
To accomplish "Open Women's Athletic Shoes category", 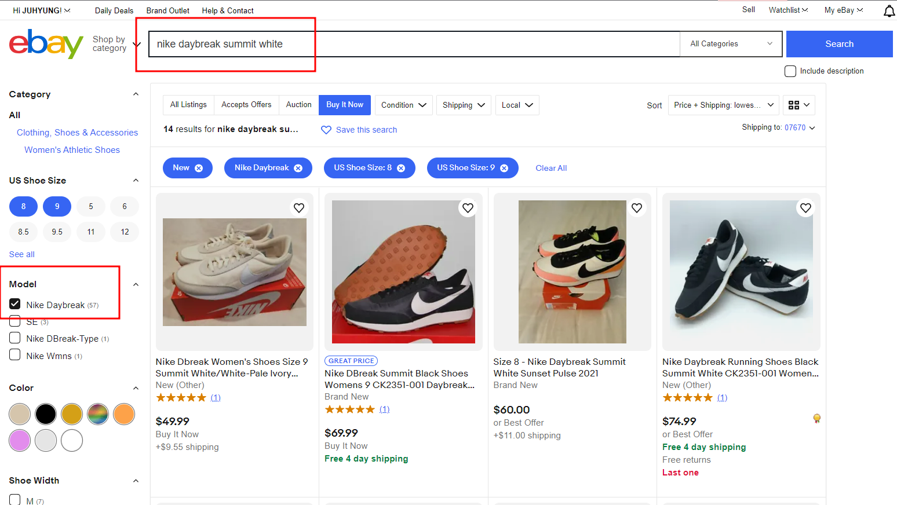I will point(72,150).
